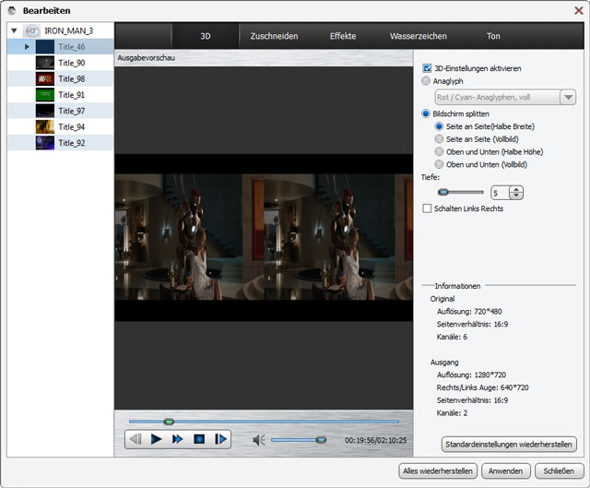Select the Title_97 thumbnail
This screenshot has width=590, height=488.
45,111
